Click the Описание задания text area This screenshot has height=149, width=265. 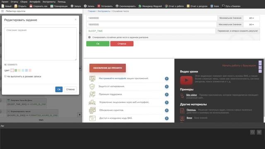pos(41,44)
